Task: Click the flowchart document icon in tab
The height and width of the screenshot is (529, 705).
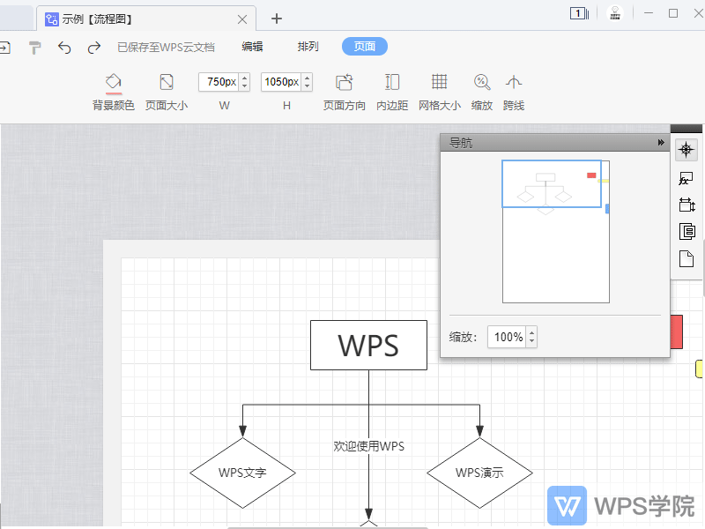Action: 52,19
